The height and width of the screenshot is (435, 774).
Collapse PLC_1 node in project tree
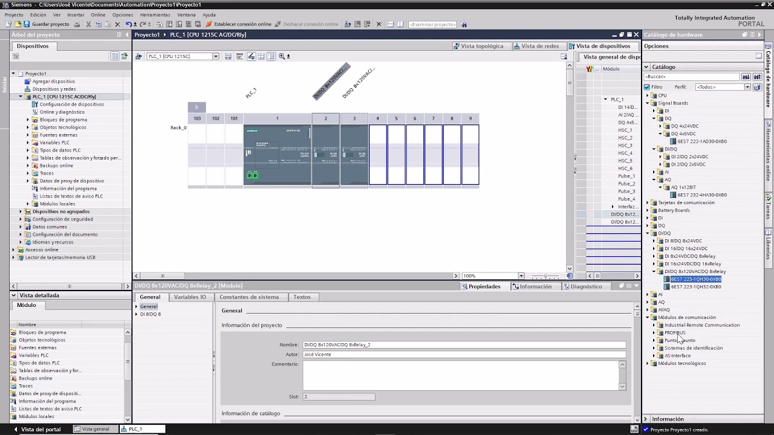[x=21, y=97]
